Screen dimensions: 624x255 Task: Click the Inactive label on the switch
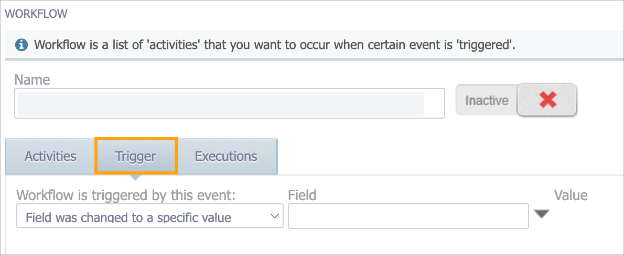pos(487,100)
